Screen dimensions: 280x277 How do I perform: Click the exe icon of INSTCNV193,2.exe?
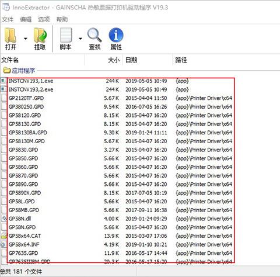(3, 89)
